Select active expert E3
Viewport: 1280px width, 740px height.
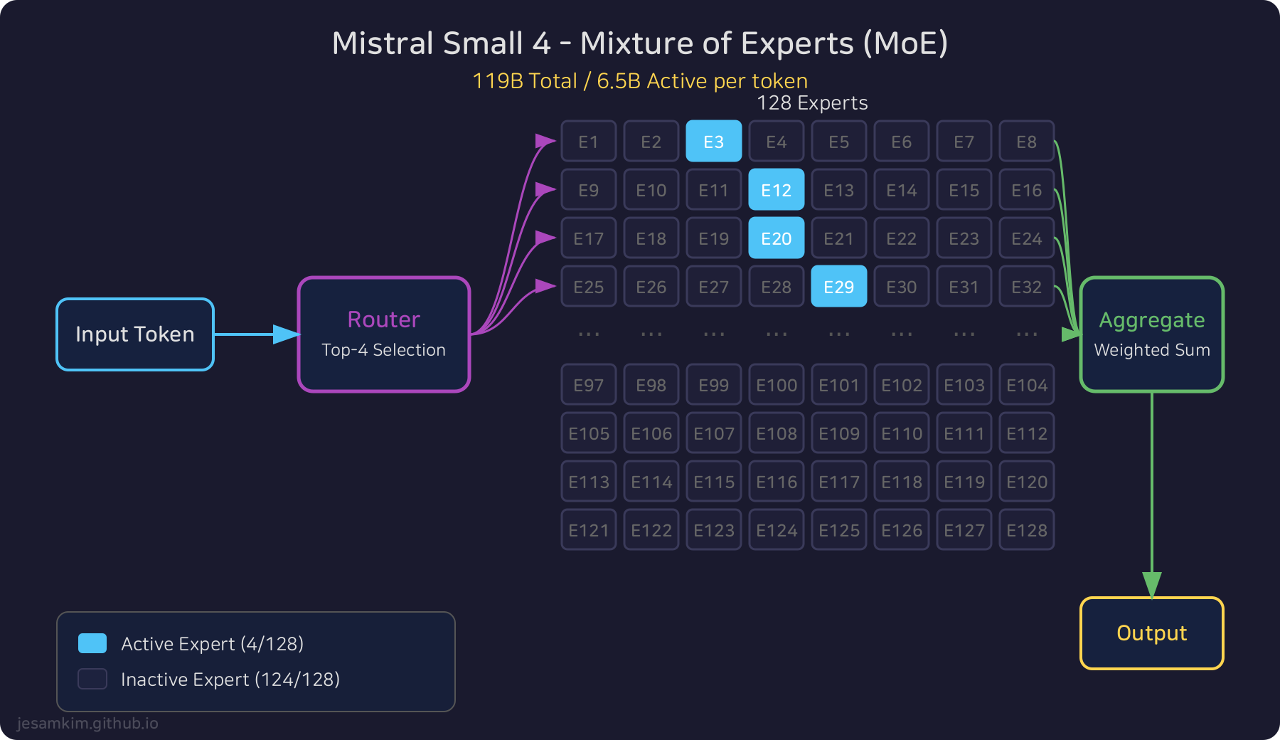(713, 141)
